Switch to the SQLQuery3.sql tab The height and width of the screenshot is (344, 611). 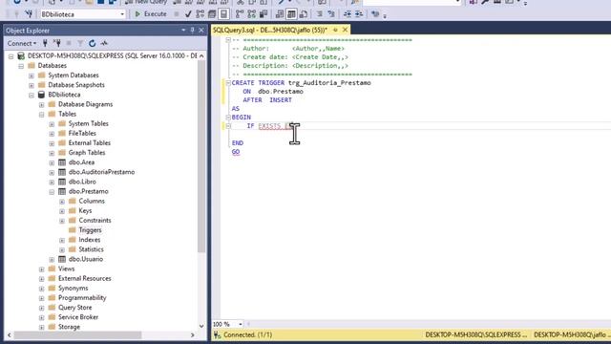click(x=270, y=30)
